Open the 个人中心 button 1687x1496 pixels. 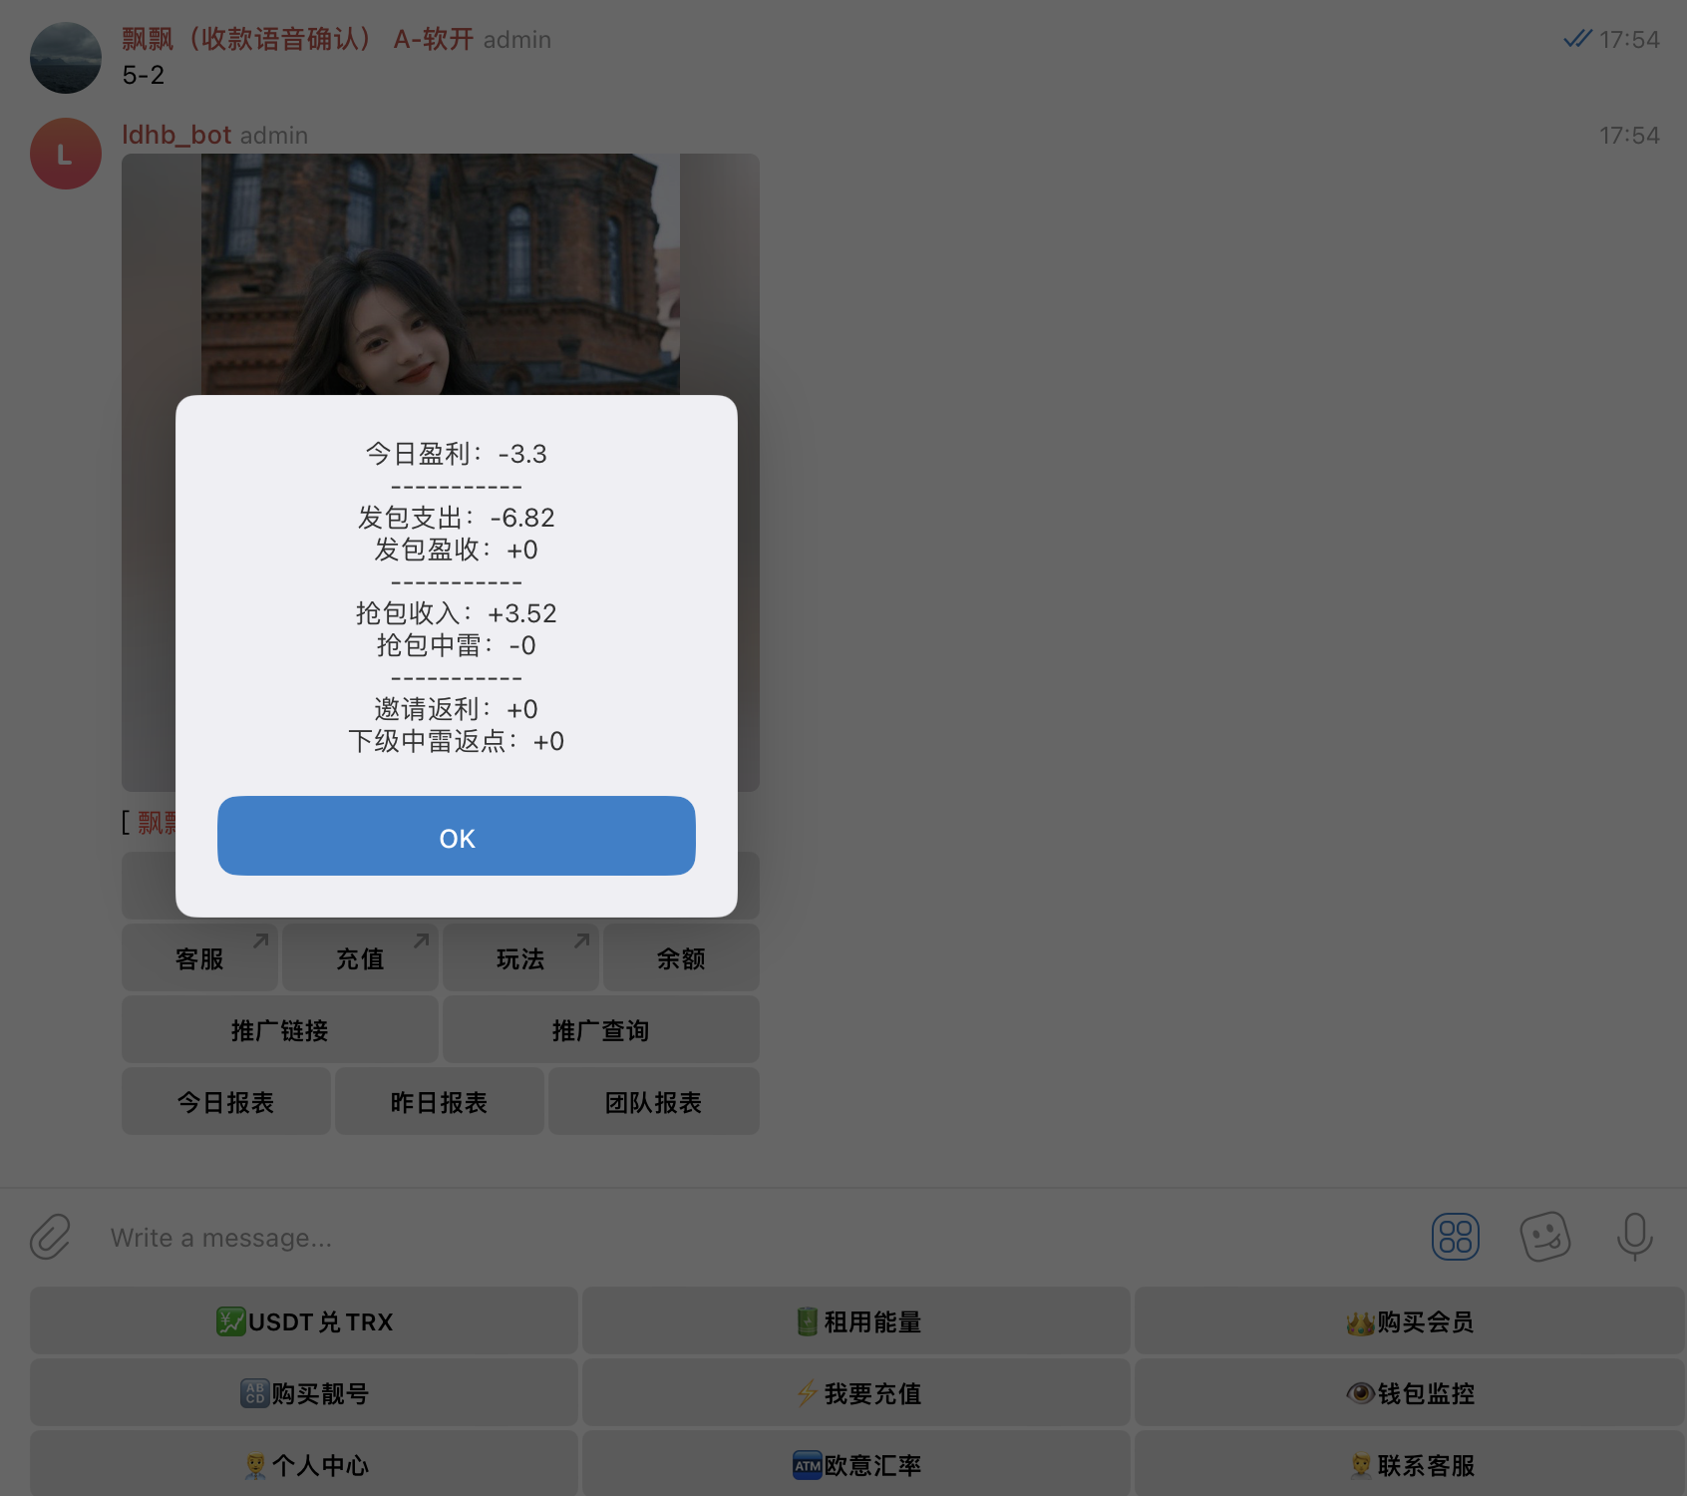pos(304,1465)
